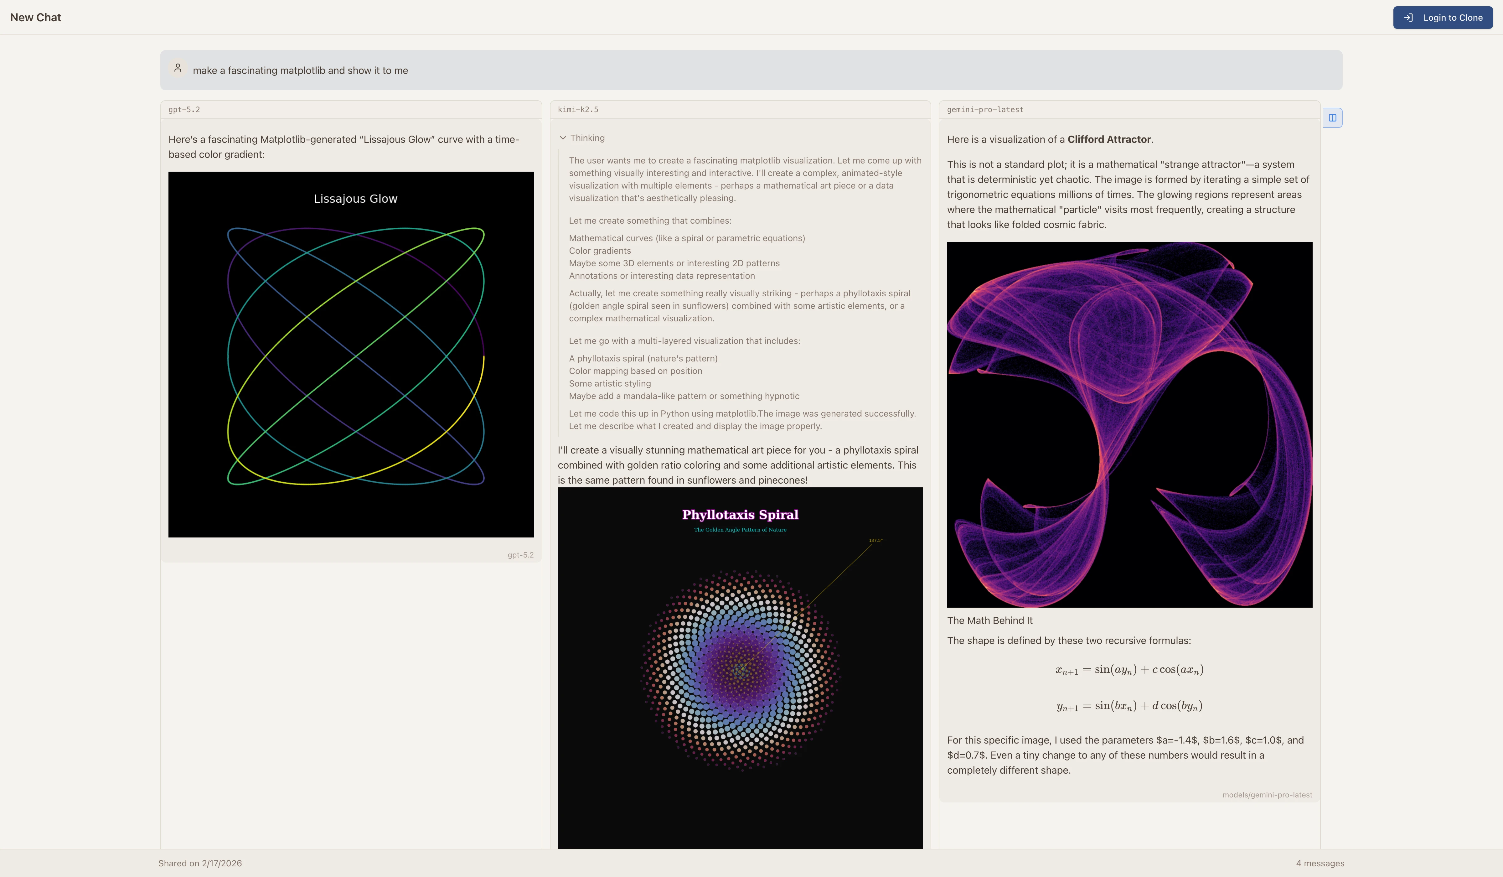This screenshot has height=877, width=1503.
Task: Click the login arrow icon
Action: point(1408,17)
